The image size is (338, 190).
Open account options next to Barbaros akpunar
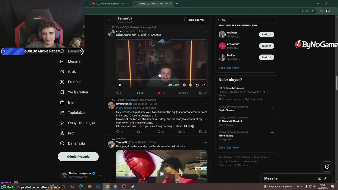point(99,175)
